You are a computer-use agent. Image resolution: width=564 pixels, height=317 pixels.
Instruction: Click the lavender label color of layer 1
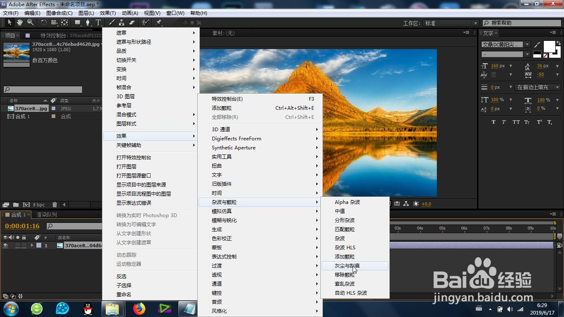pyautogui.click(x=39, y=245)
